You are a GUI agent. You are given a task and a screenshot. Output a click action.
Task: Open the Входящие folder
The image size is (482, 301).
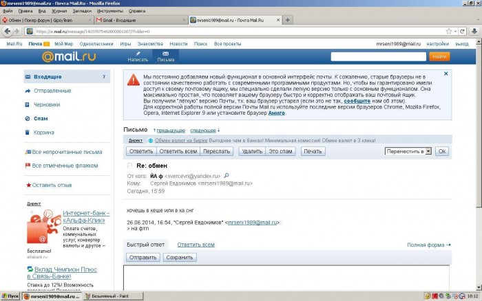[x=67, y=77]
